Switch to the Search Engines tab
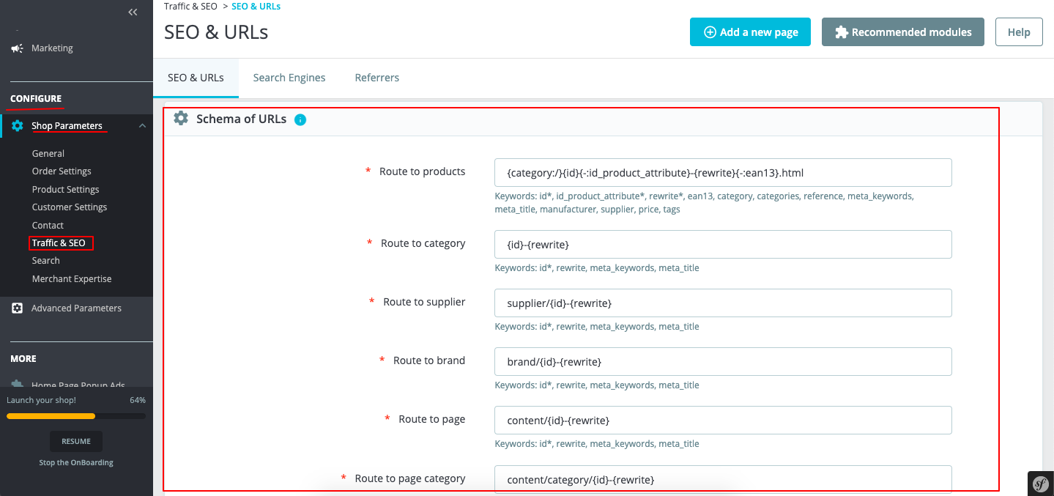This screenshot has height=496, width=1054. 289,78
